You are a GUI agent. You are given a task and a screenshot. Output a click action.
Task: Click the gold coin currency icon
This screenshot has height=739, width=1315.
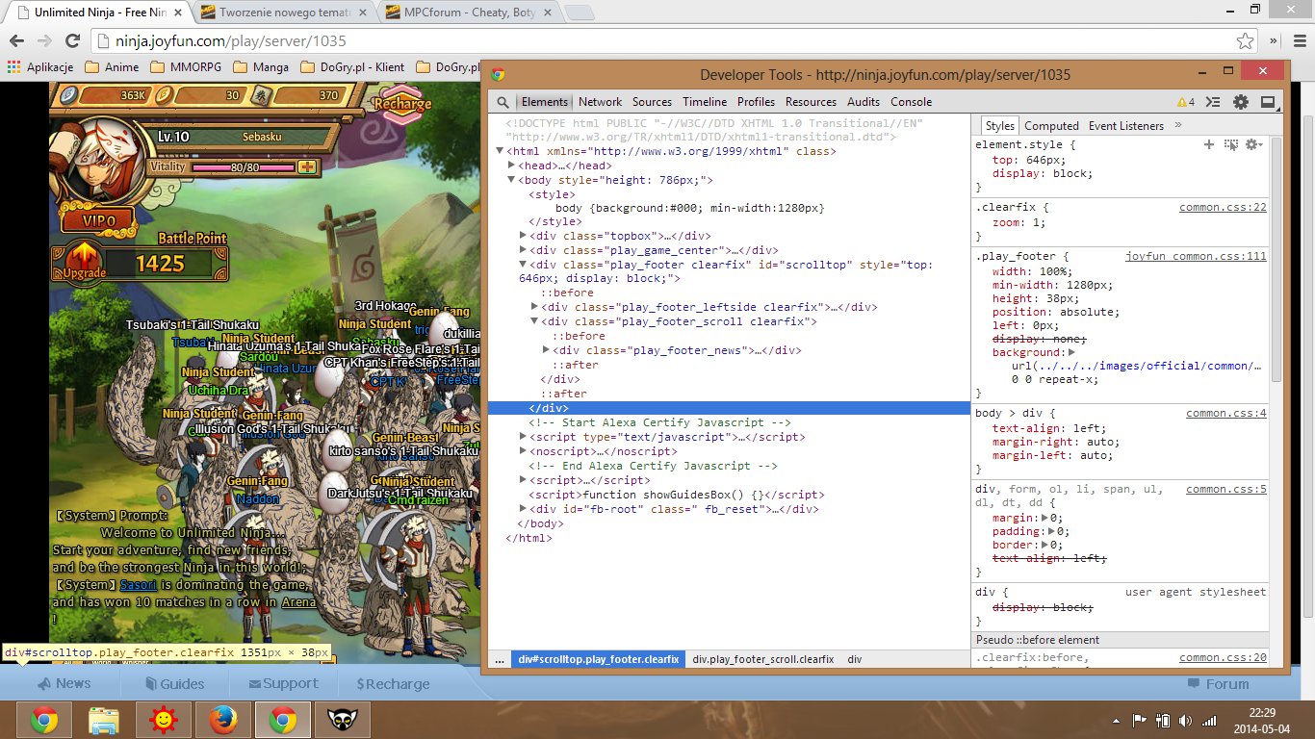[x=164, y=94]
